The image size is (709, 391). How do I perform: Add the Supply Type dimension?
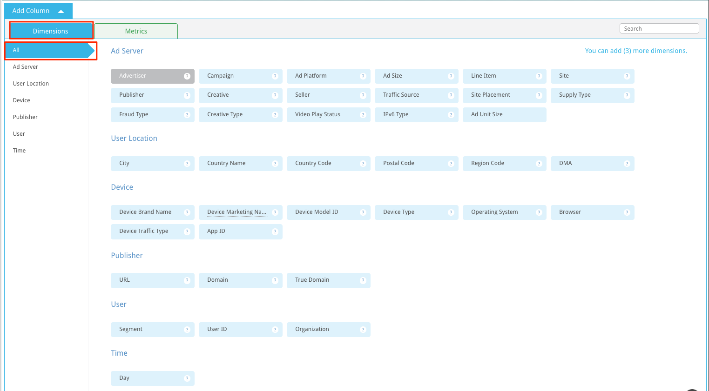pyautogui.click(x=593, y=95)
